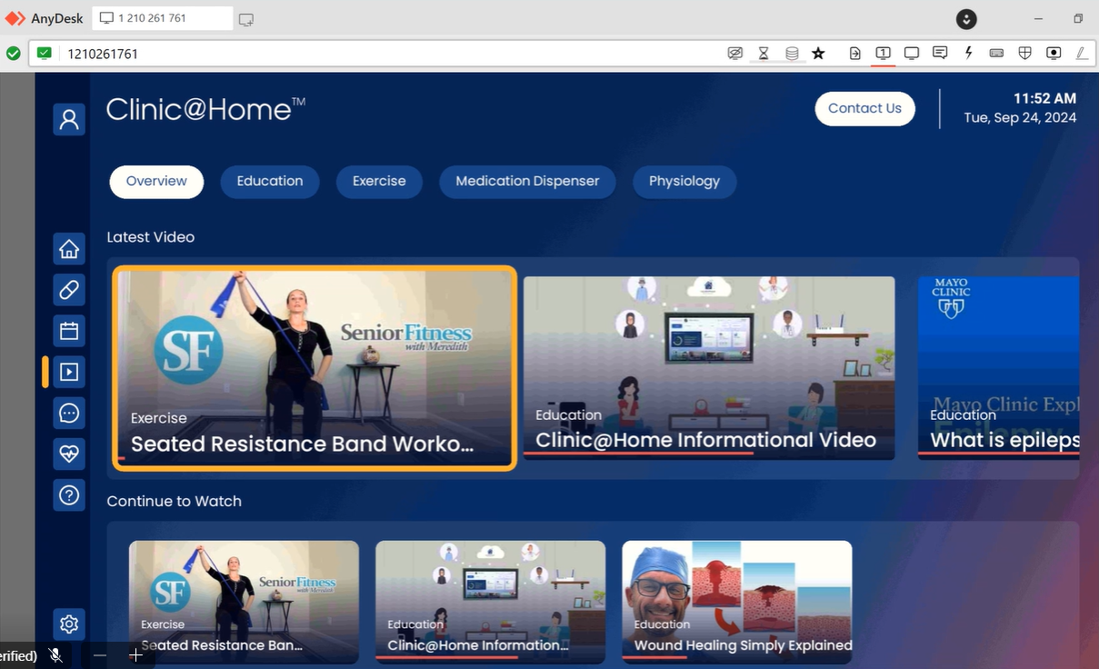
Task: Switch to the Medication Dispenser tab
Action: 527,181
